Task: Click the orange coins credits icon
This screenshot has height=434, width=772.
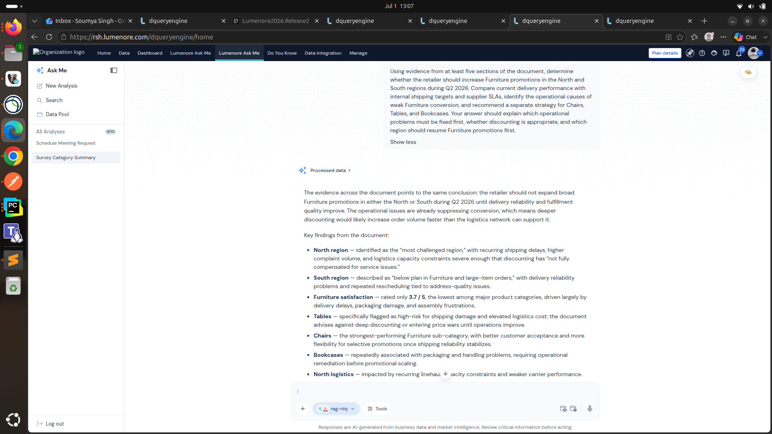Action: 748,73
